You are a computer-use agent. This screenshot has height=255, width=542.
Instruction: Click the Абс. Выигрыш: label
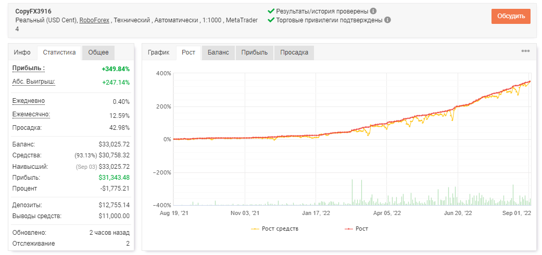[x=34, y=82]
